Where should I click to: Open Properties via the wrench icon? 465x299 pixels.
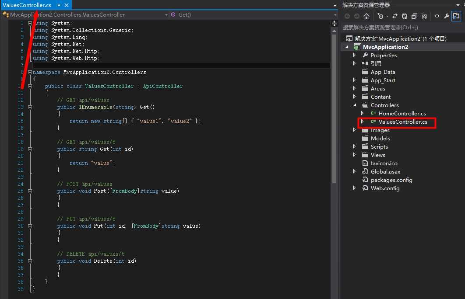click(446, 16)
